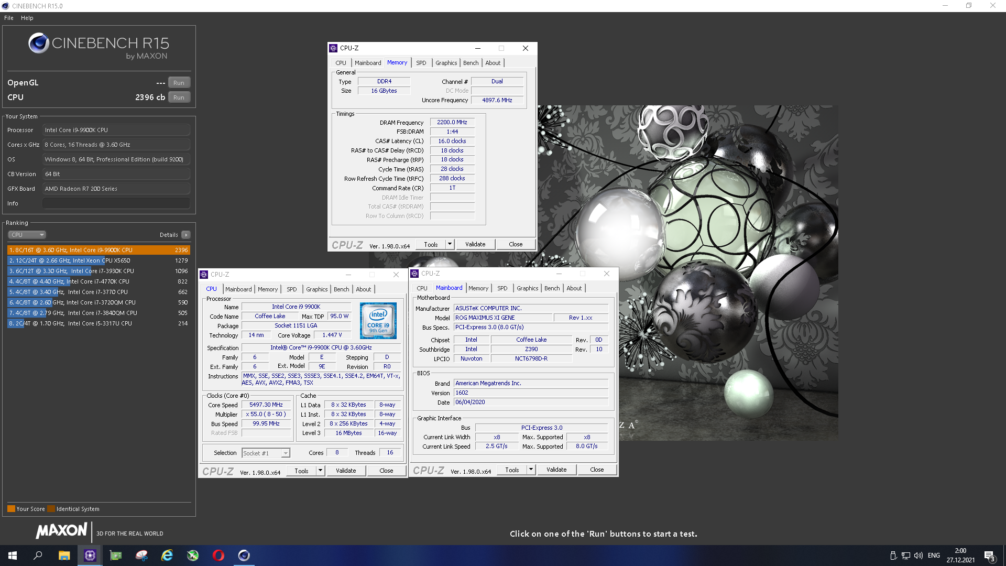Select the i7-3930K ranking row
This screenshot has width=1006, height=566.
(99, 271)
